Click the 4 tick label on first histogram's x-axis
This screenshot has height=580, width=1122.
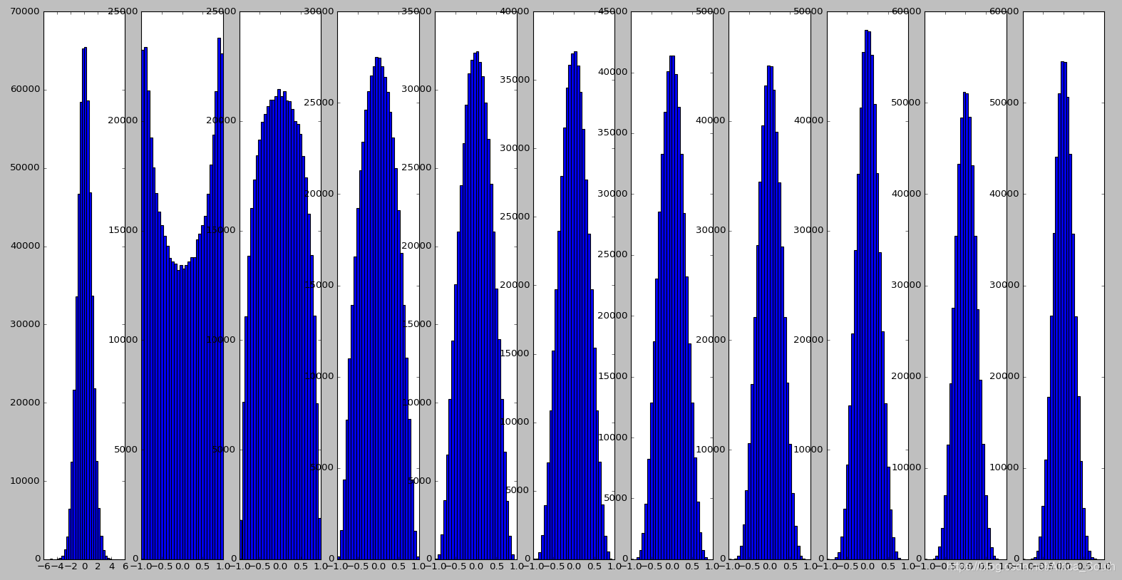[111, 567]
